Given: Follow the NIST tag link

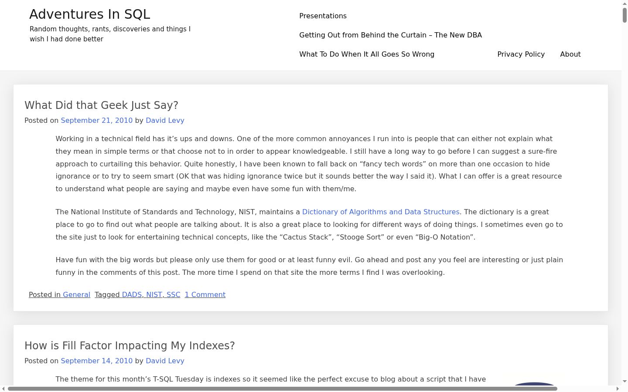Looking at the screenshot, I should (154, 295).
